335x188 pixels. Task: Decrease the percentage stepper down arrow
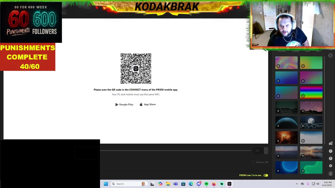click(x=266, y=152)
